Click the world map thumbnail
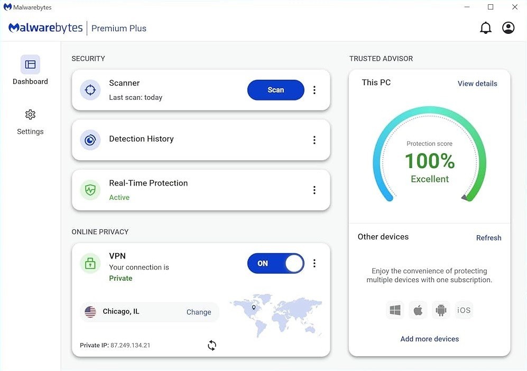The width and height of the screenshot is (527, 371). [275, 315]
